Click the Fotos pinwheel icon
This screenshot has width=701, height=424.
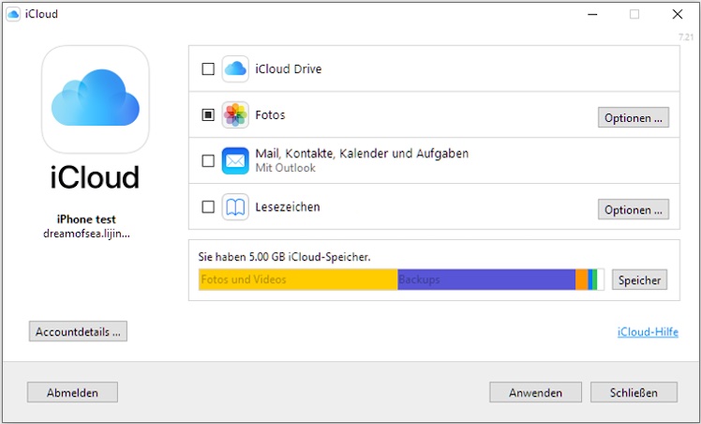point(235,115)
